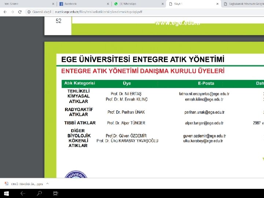
Task: Click email ulku.karabay@ege.edu.tr
Action: tap(203, 141)
